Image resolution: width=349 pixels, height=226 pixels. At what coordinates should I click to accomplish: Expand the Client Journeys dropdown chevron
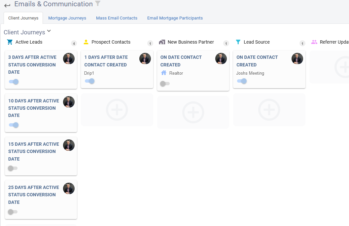[x=49, y=31]
